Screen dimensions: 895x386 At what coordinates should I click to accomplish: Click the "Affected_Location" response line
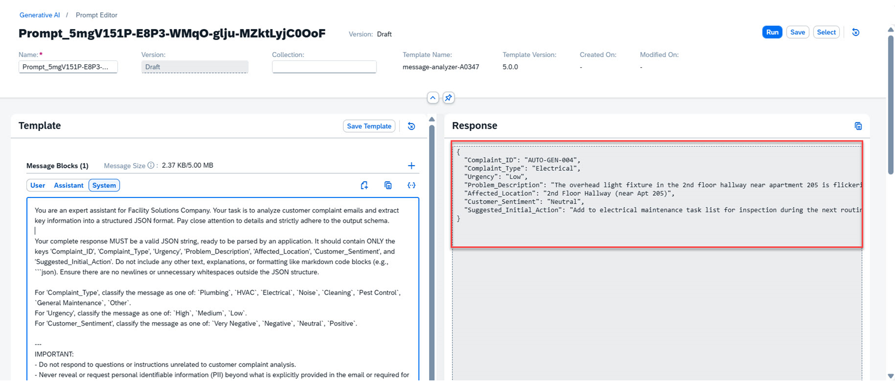(569, 194)
